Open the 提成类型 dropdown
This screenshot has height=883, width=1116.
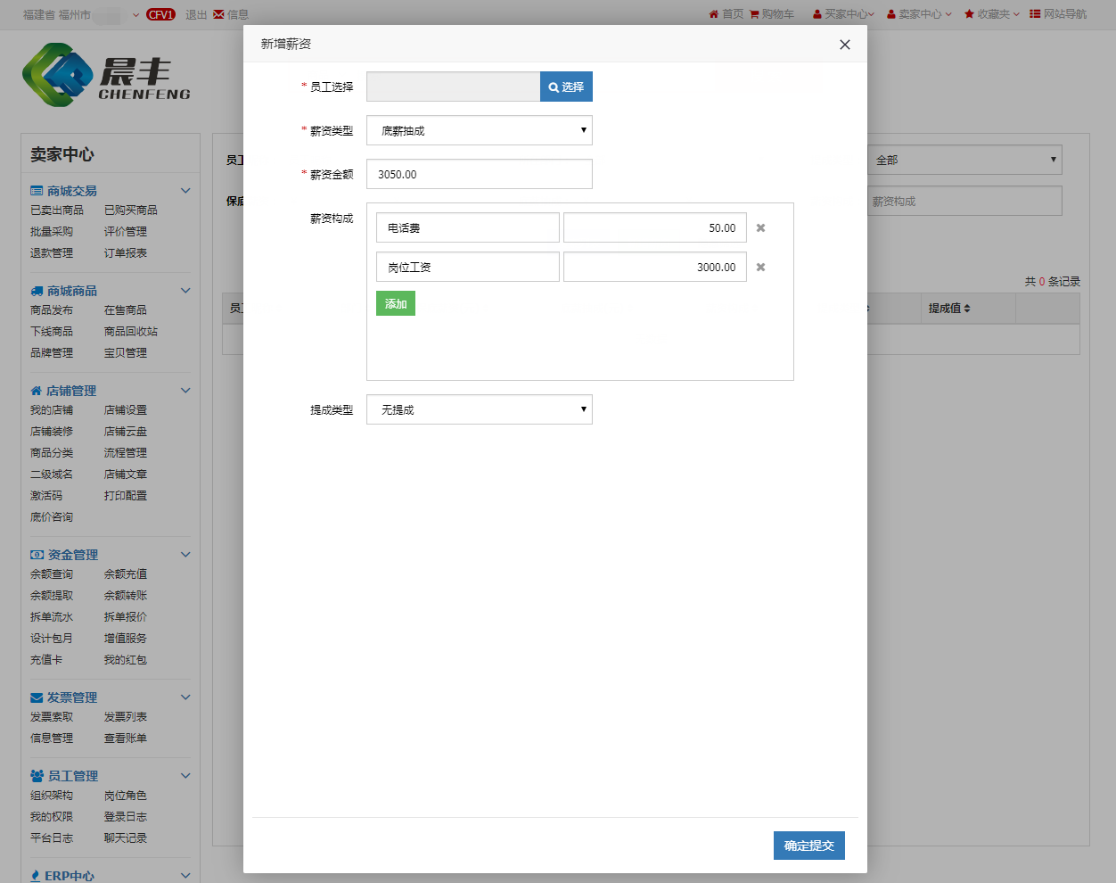tap(479, 409)
